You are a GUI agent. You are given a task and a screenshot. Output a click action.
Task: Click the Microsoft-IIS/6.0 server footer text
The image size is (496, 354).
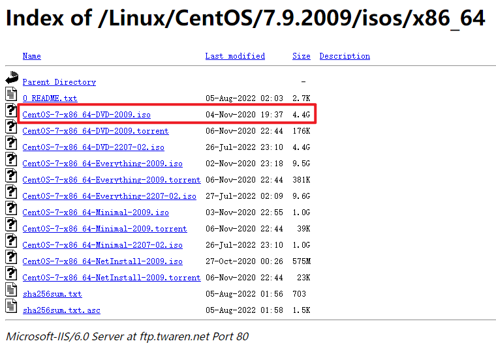click(127, 336)
